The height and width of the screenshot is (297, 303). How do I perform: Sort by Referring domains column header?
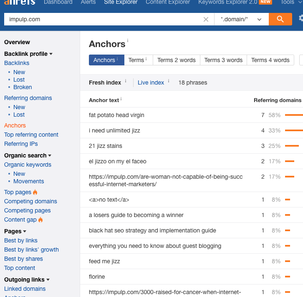[x=278, y=100]
